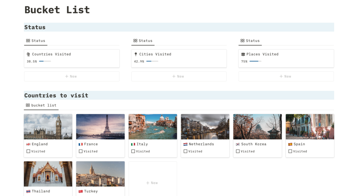
Task: Create a new country card in gallery
Action: tap(152, 183)
